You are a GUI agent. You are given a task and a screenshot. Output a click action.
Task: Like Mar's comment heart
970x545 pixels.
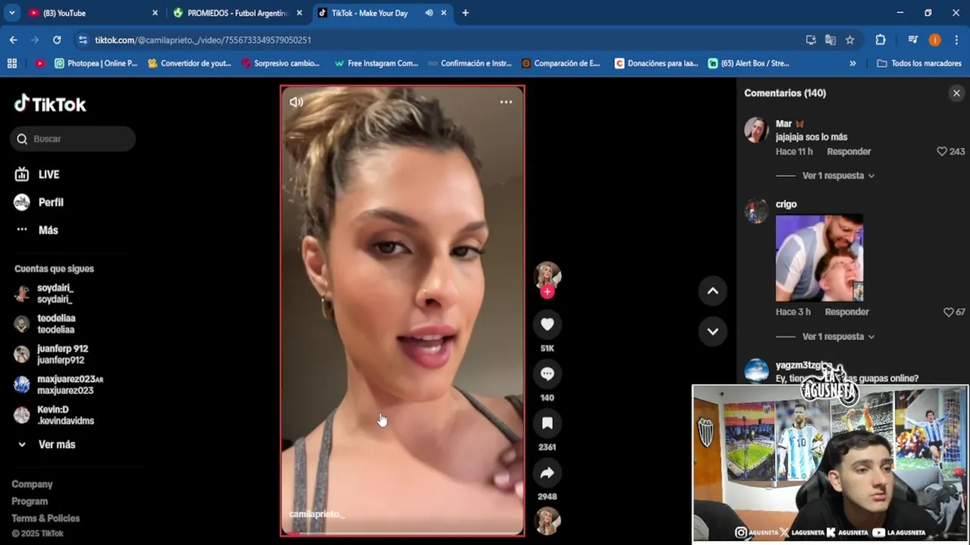click(x=942, y=151)
